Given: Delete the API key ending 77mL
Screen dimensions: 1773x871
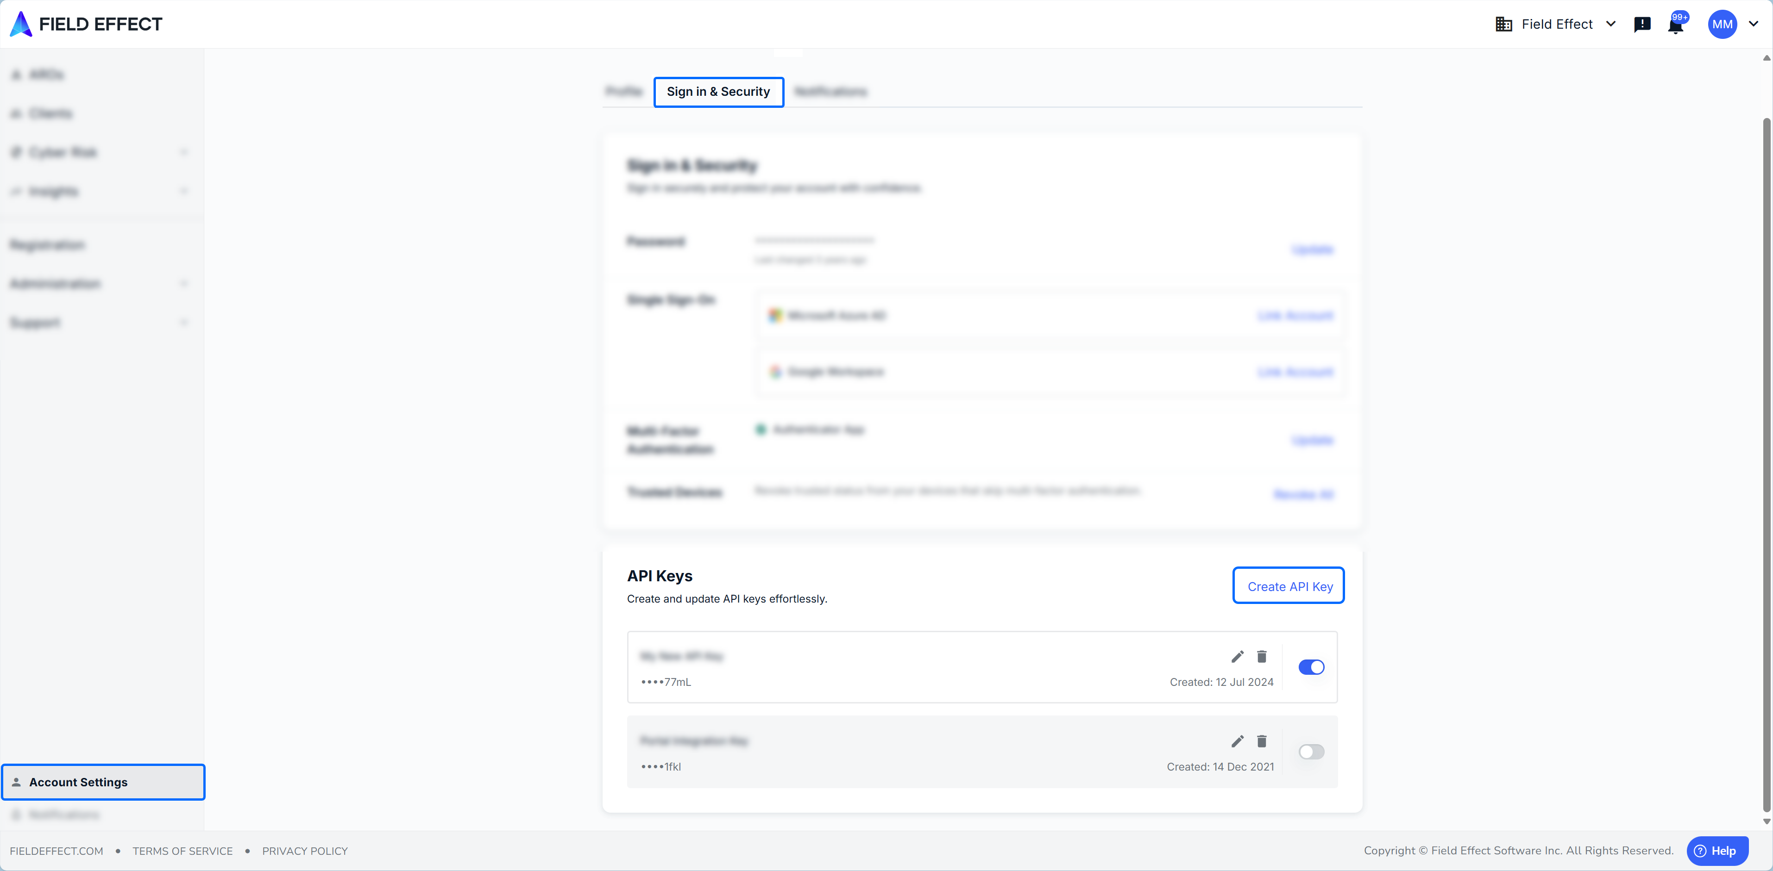Looking at the screenshot, I should pos(1261,656).
